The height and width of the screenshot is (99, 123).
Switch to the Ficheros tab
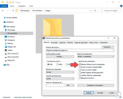[70, 43]
